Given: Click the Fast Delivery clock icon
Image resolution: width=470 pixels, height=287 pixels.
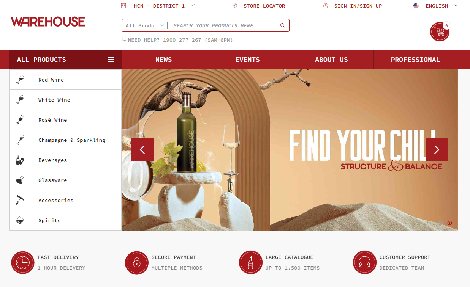Looking at the screenshot, I should [x=23, y=262].
